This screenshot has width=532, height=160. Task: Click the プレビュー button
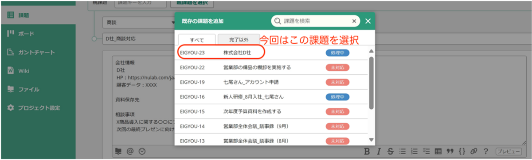509,151
